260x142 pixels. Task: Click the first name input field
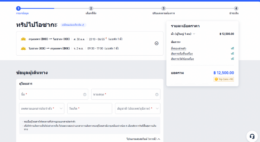tap(54, 94)
